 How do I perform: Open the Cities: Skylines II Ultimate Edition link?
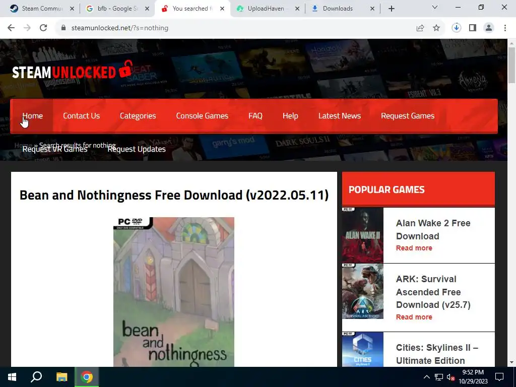(x=437, y=354)
